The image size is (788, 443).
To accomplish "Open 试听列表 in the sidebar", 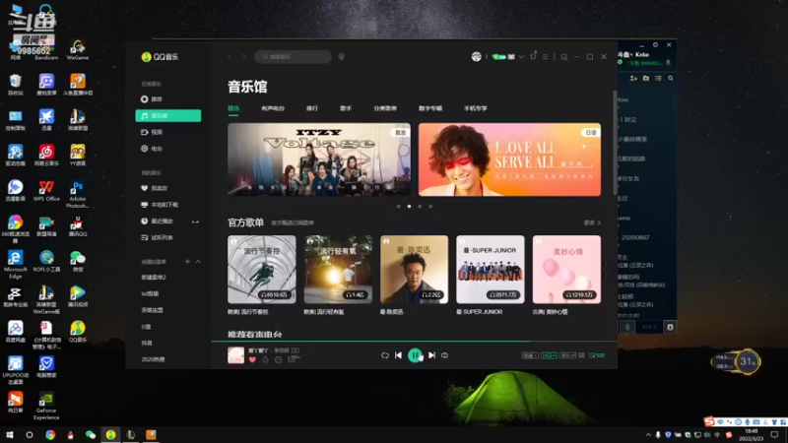I will click(x=157, y=237).
